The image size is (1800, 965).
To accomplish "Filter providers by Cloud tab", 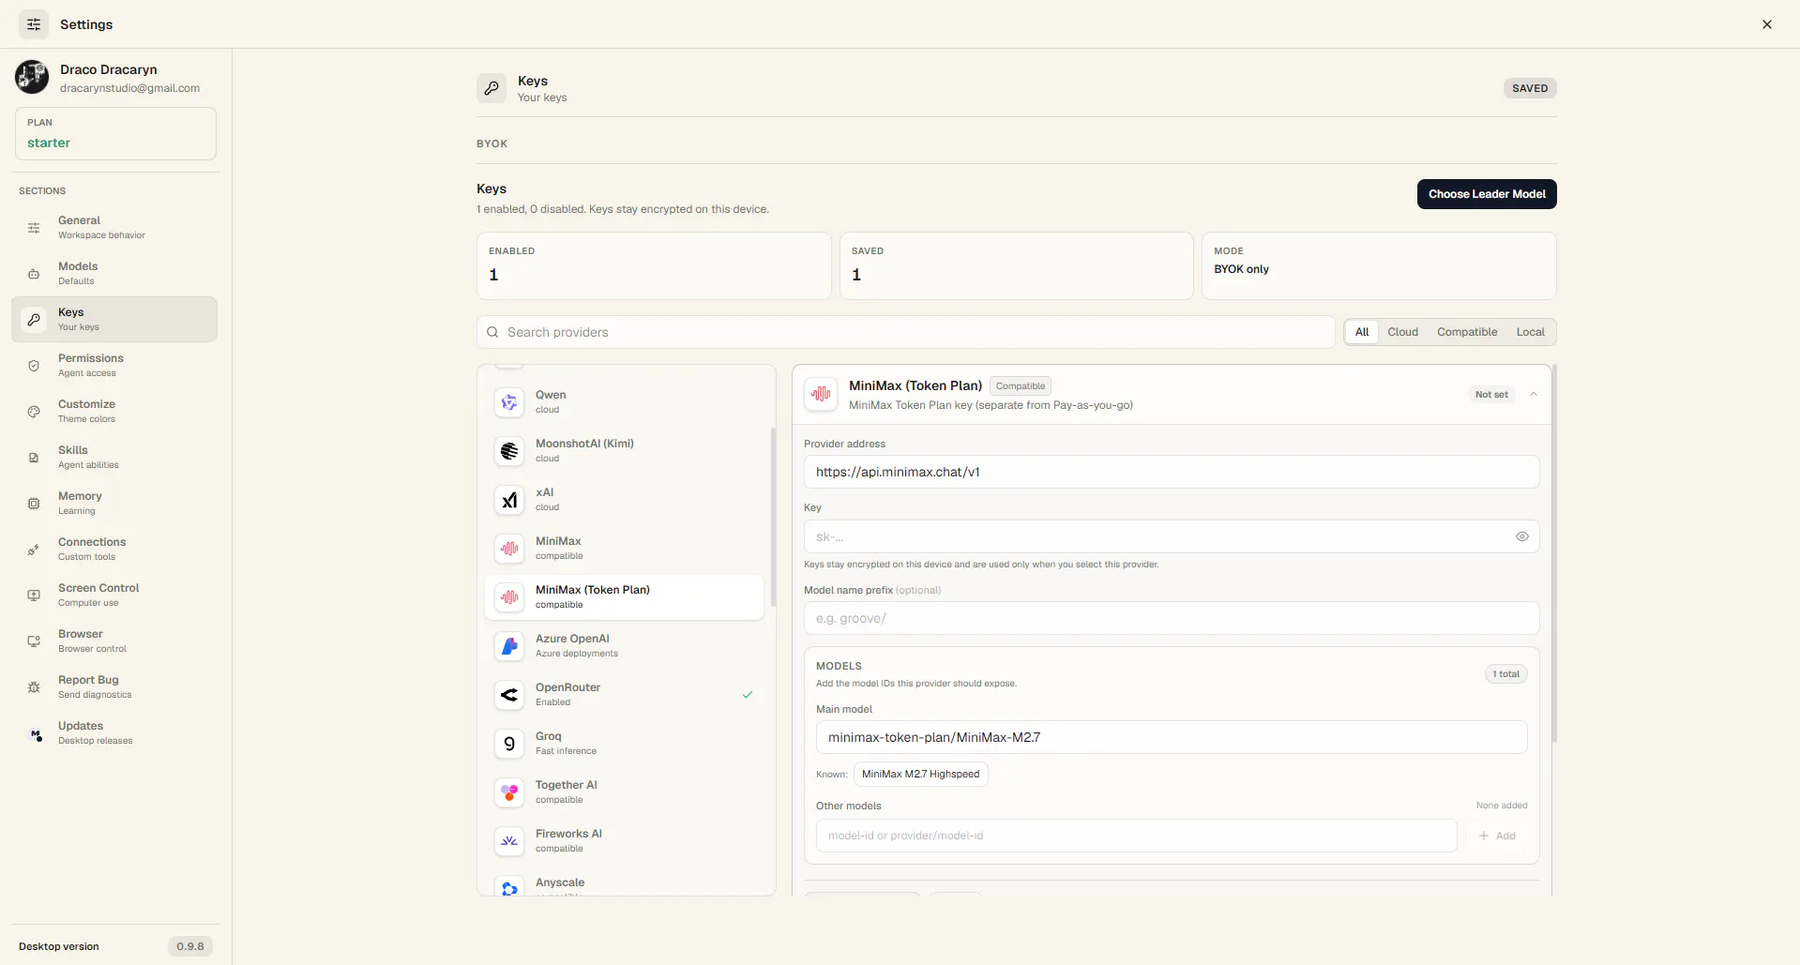I will [x=1402, y=332].
